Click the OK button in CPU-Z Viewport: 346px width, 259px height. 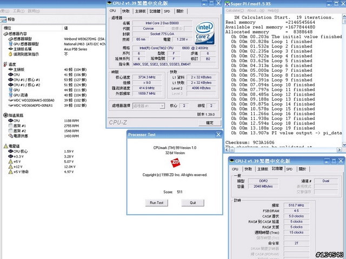click(x=210, y=123)
